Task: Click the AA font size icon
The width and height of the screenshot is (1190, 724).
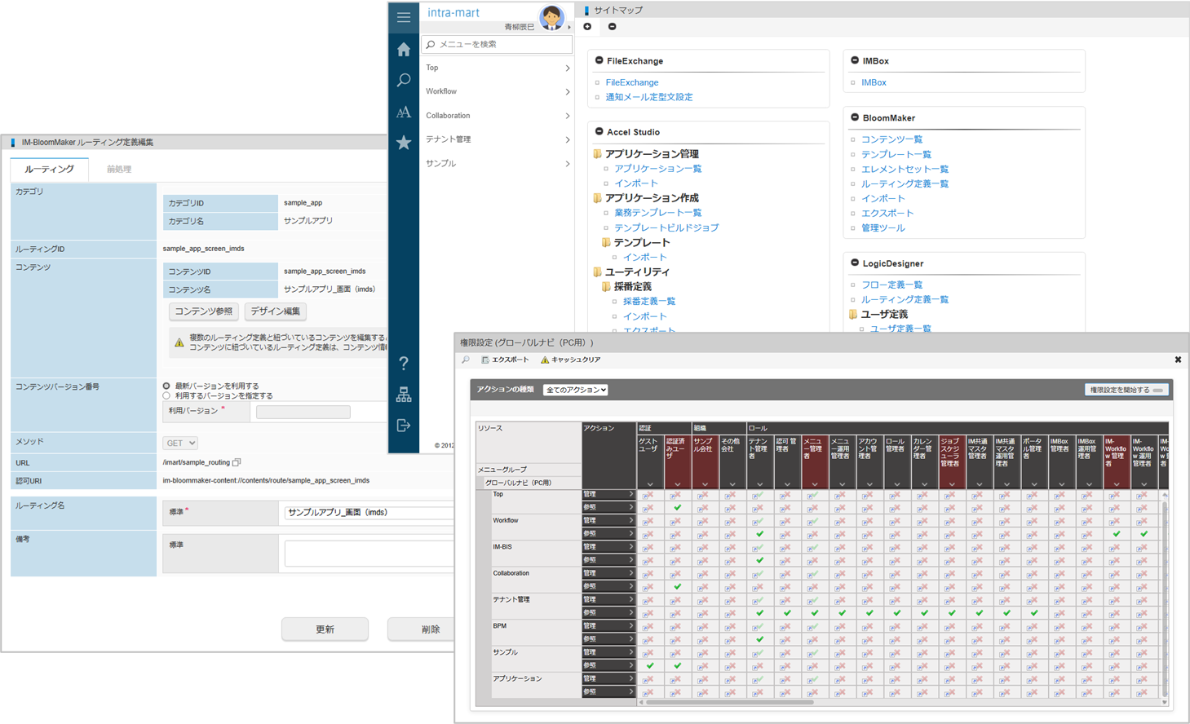Action: pos(404,113)
